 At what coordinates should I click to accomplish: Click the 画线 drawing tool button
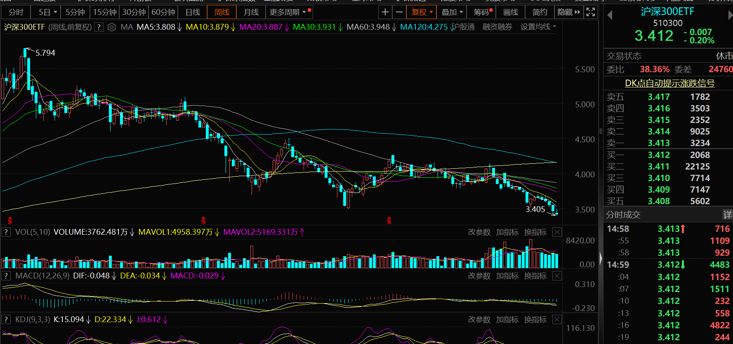(511, 12)
